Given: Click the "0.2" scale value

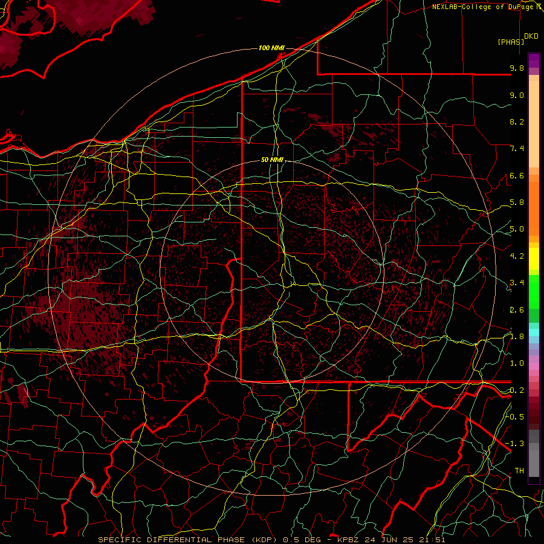Looking at the screenshot, I should (517, 390).
